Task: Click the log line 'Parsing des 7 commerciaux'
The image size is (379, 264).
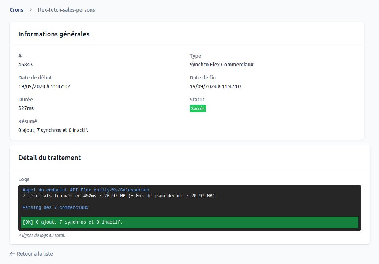Action: pyautogui.click(x=55, y=207)
